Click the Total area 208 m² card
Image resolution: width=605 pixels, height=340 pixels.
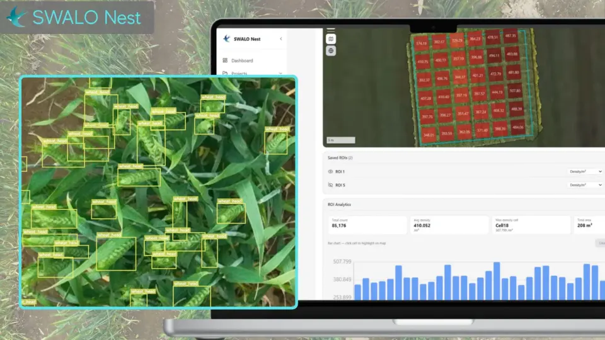589,225
